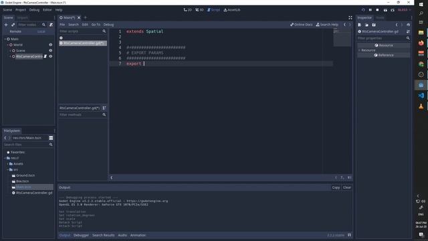The width and height of the screenshot is (428, 241).
Task: Switch to Debugger bottom panel
Action: 81,235
